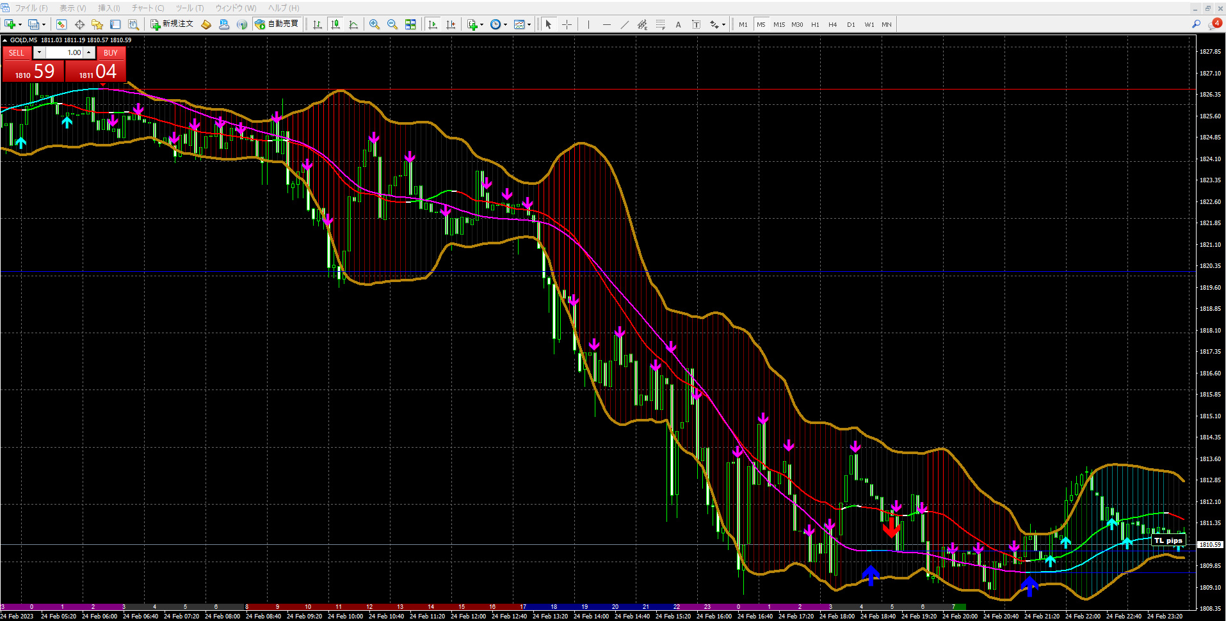
Task: Expand the profiles dropdown arrow
Action: pyautogui.click(x=44, y=24)
